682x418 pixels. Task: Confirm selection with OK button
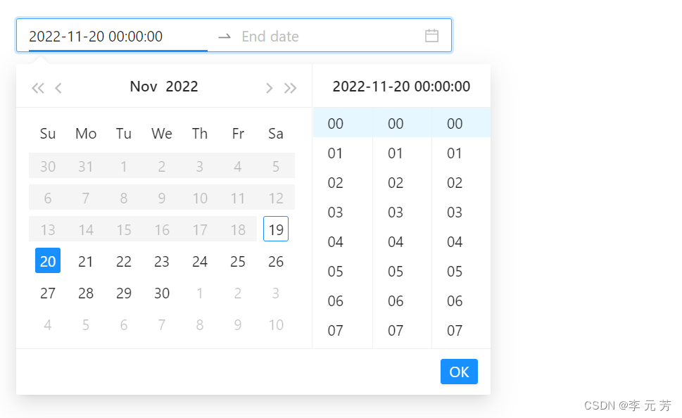(x=459, y=372)
